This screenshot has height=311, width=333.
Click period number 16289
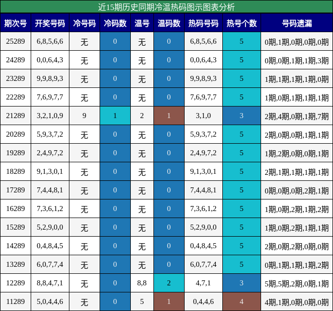pyautogui.click(x=16, y=209)
